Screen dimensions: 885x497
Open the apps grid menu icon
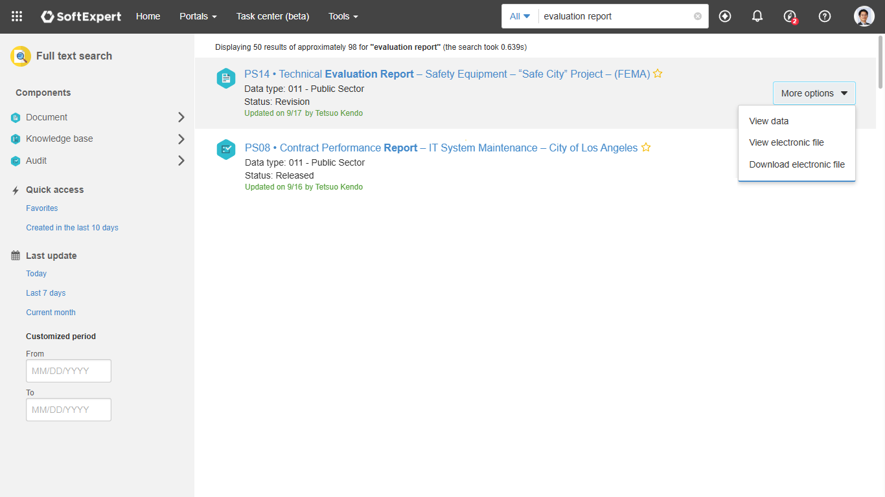click(x=17, y=16)
